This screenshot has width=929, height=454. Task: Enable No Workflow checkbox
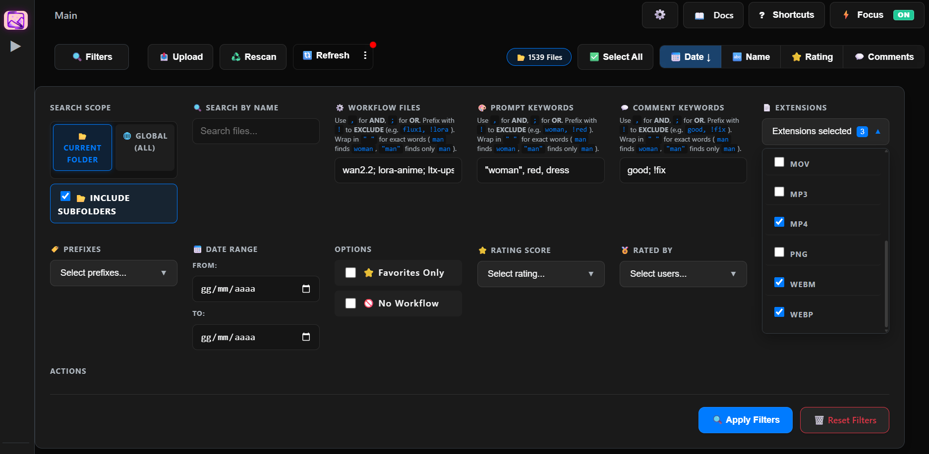pyautogui.click(x=350, y=303)
